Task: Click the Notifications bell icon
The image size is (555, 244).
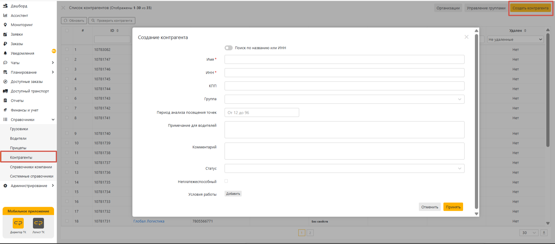Action: pyautogui.click(x=5, y=53)
